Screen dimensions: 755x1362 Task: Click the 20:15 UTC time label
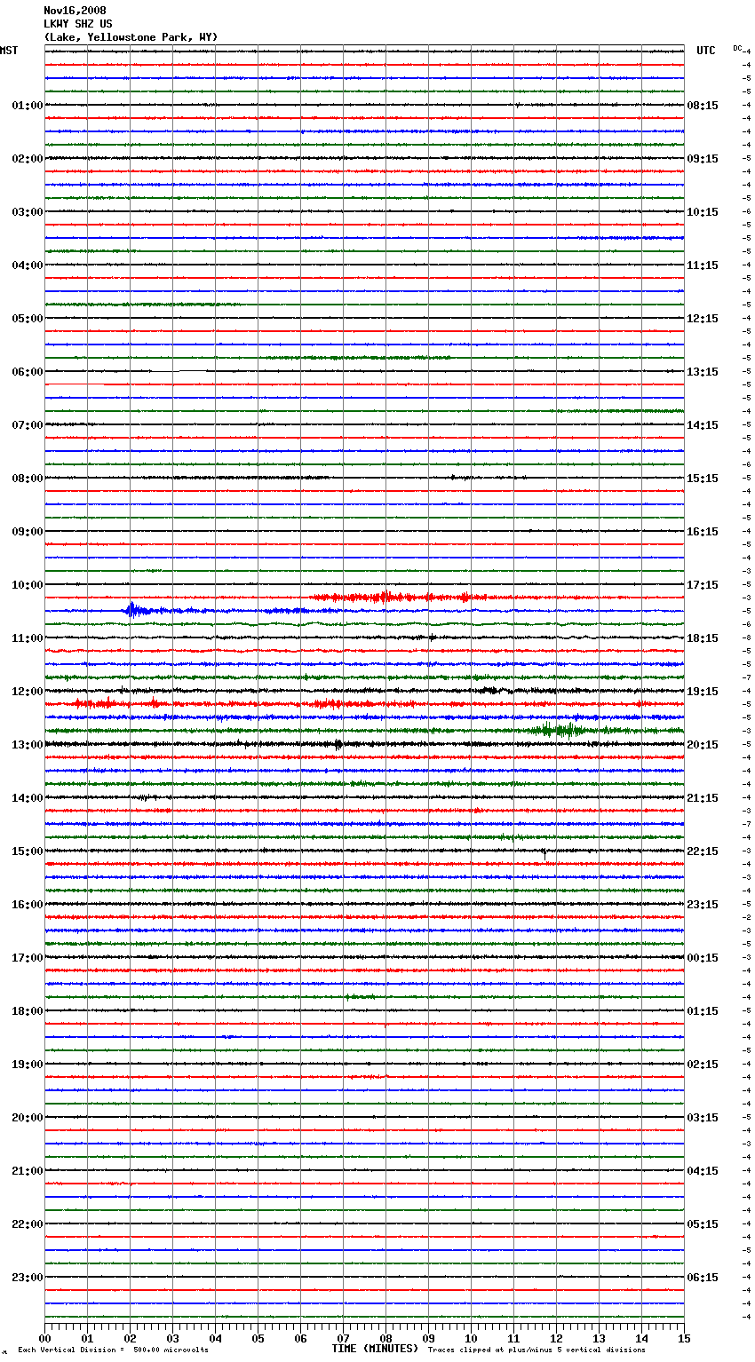pyautogui.click(x=703, y=745)
